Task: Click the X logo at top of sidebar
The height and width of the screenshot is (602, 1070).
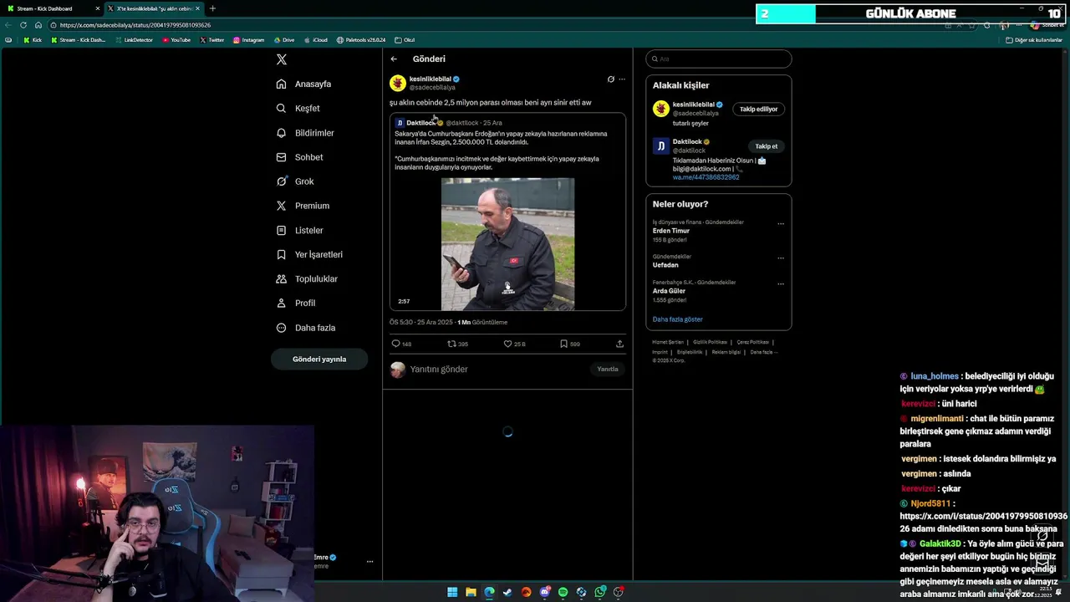Action: point(282,59)
